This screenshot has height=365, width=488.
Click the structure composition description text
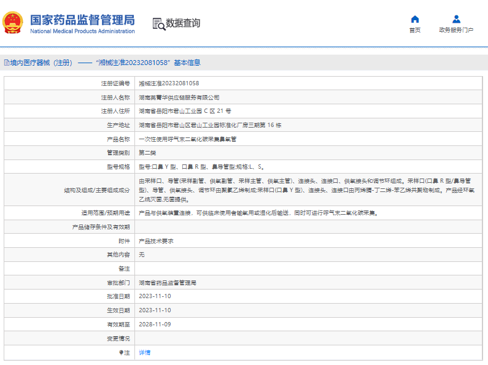pos(306,190)
